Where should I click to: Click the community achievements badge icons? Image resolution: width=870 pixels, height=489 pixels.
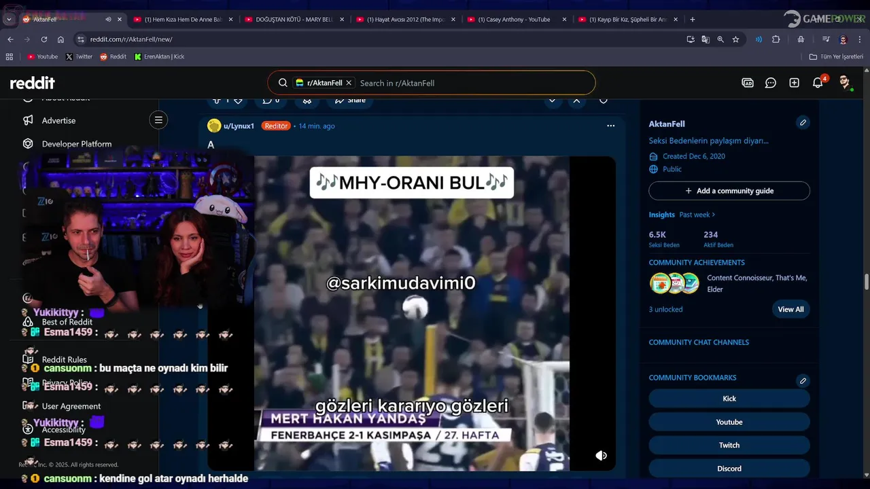point(675,283)
